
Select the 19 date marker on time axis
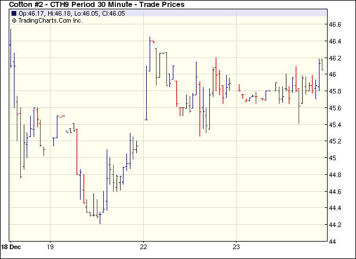click(x=50, y=246)
